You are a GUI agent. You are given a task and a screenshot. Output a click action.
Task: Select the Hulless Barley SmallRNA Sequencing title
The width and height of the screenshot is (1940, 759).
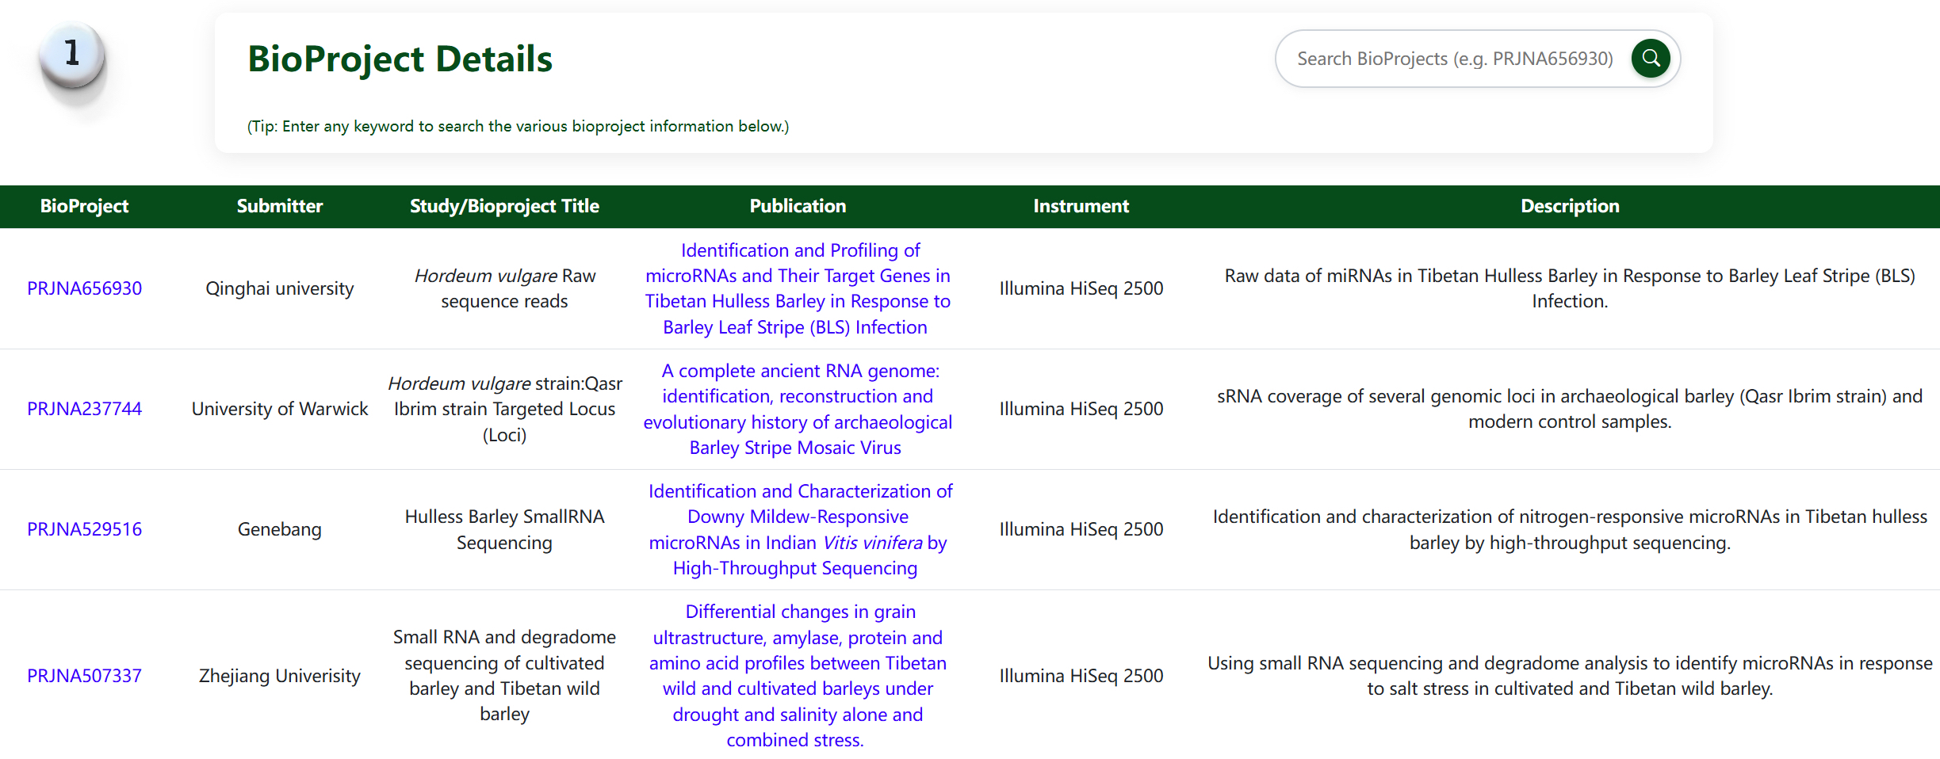(504, 529)
